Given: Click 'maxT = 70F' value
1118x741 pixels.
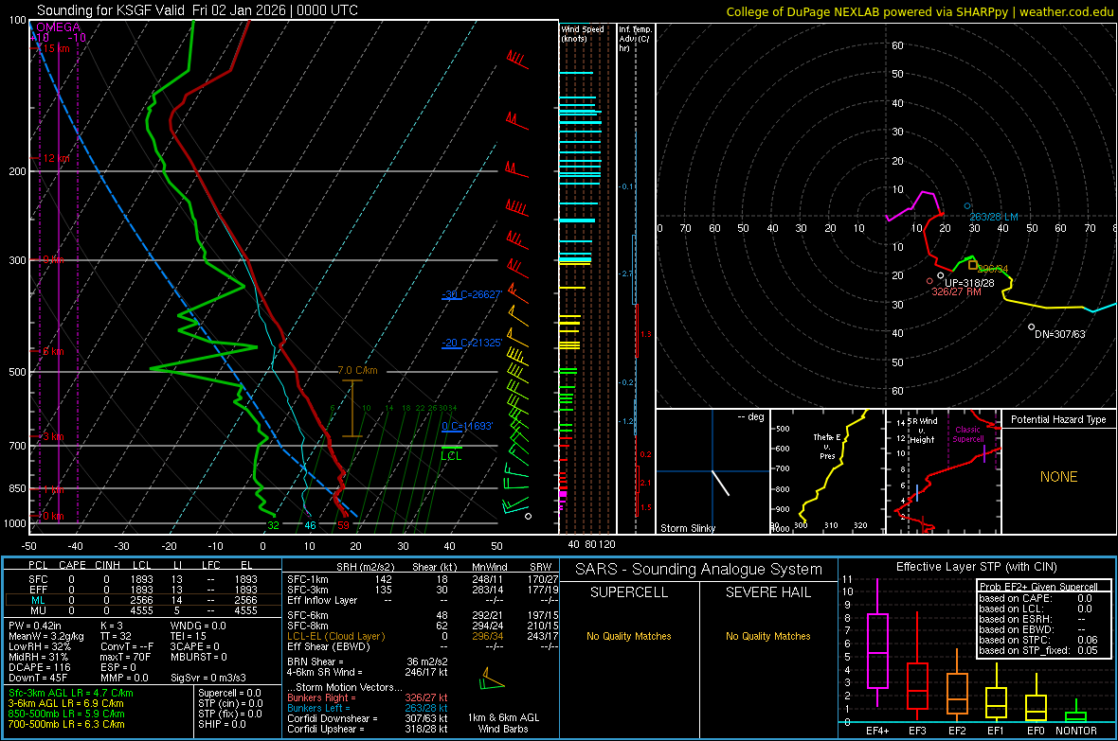Looking at the screenshot, I should click(x=125, y=657).
